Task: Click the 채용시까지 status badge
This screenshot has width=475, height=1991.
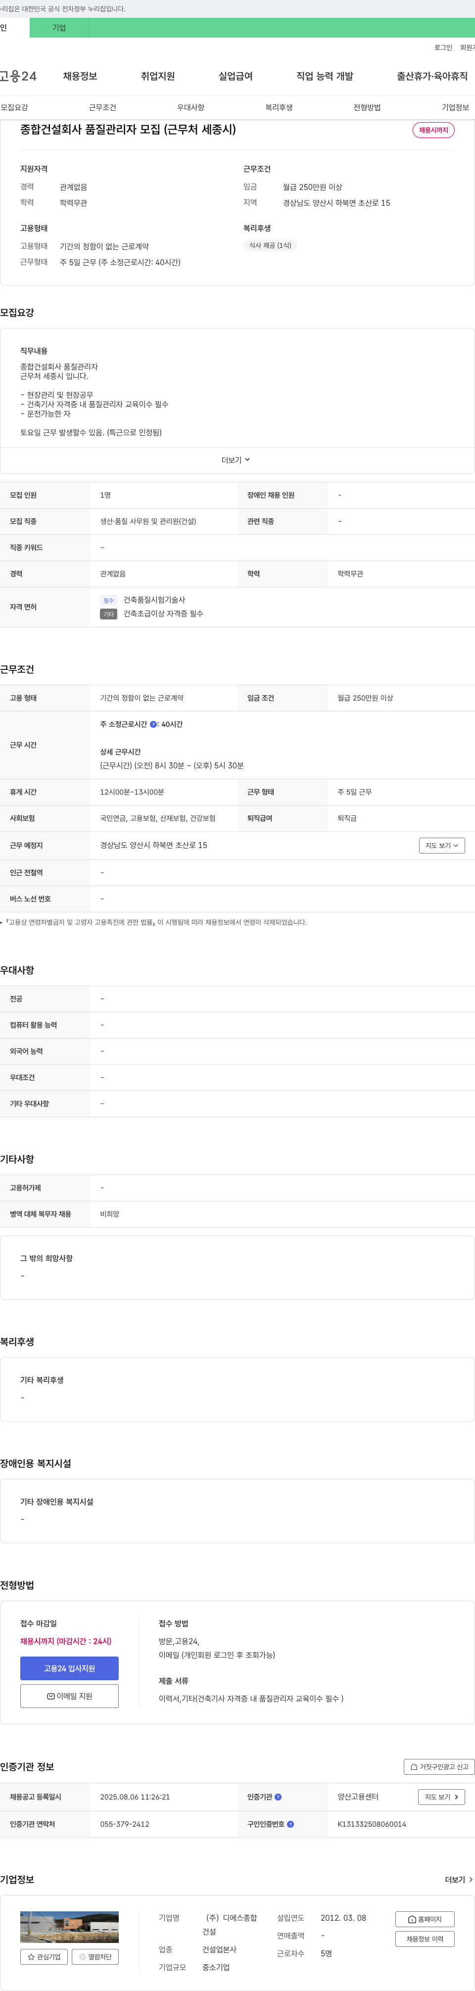Action: click(433, 130)
